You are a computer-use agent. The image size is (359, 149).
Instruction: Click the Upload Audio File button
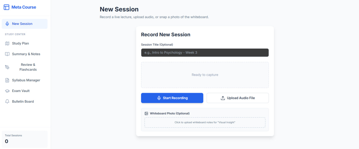[x=238, y=98]
